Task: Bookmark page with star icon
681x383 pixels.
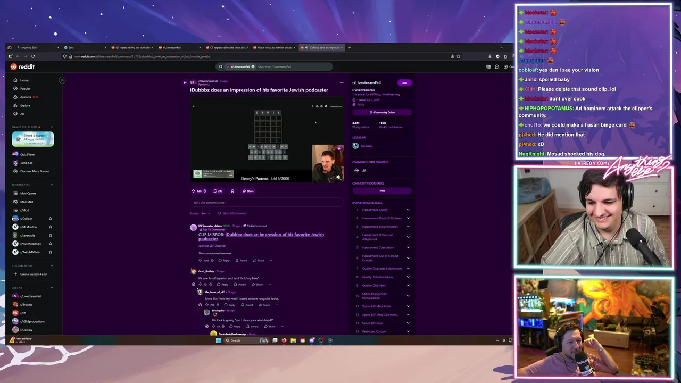Action: [x=458, y=56]
